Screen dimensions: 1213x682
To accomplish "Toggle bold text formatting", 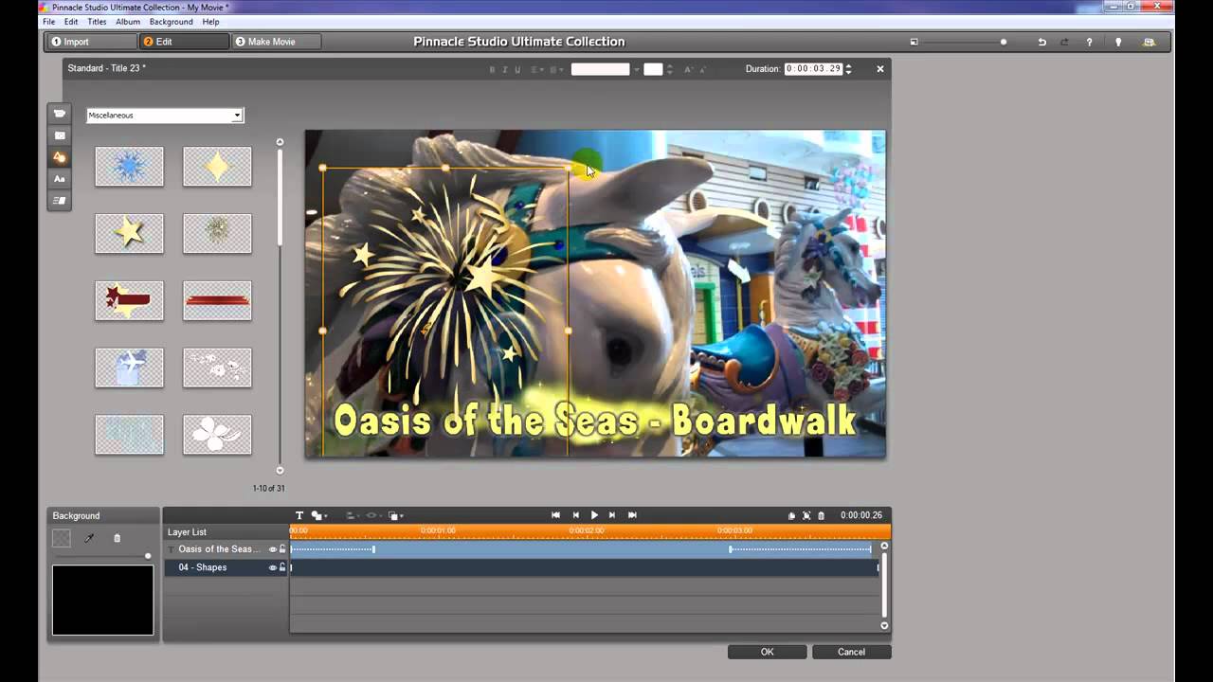I will [492, 69].
